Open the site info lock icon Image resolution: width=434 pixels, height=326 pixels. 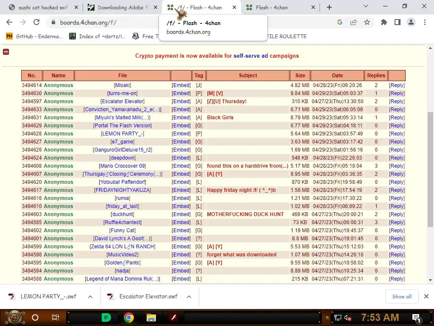pos(53,22)
